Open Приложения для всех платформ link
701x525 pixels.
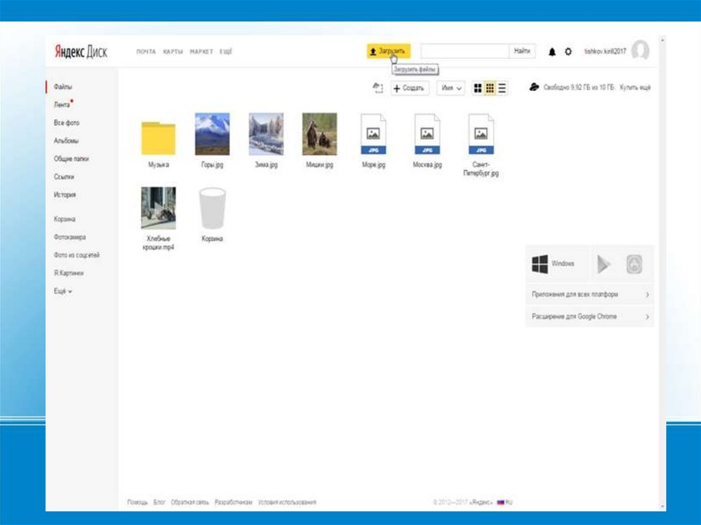click(x=589, y=294)
